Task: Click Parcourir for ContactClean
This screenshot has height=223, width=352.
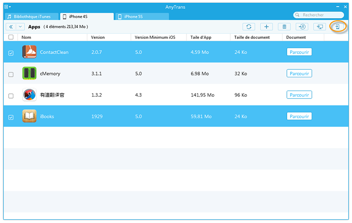Action: pyautogui.click(x=299, y=52)
